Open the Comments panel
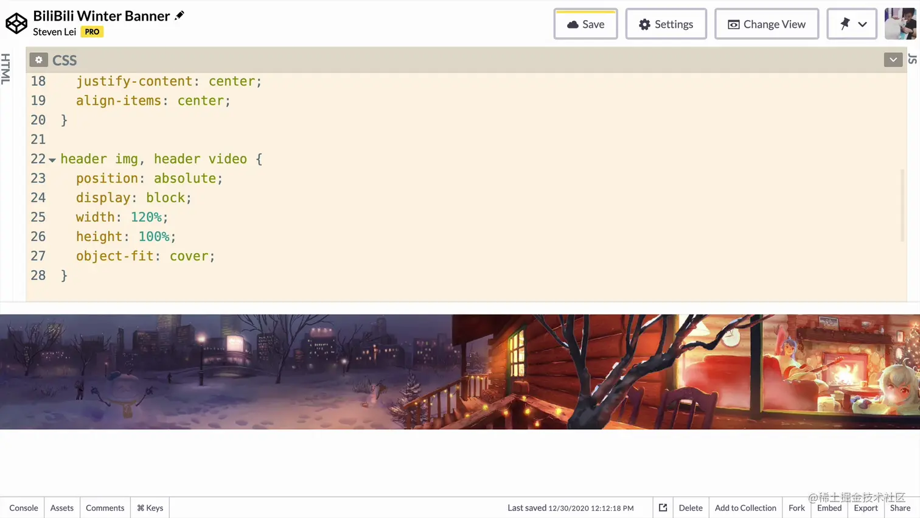920x518 pixels. 105,508
